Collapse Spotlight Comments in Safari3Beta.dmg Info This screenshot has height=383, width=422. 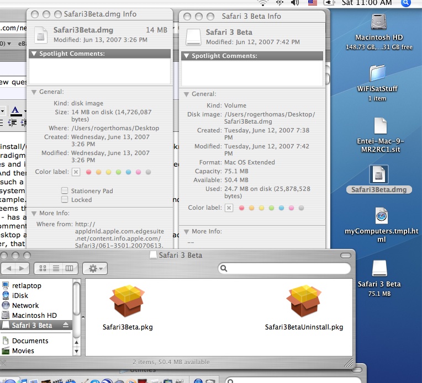tap(34, 54)
